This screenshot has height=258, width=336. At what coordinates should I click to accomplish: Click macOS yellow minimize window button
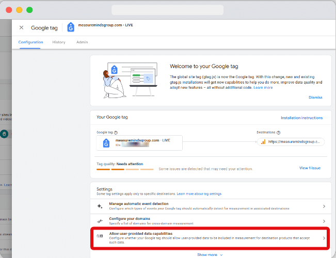[19, 10]
